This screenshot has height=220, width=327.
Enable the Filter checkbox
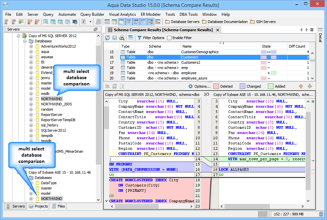point(169,38)
